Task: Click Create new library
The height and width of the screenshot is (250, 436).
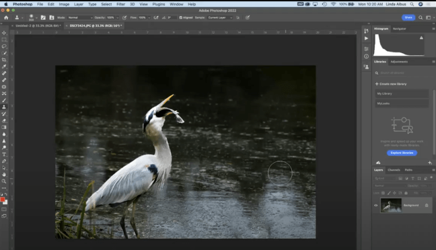Action: (x=391, y=84)
